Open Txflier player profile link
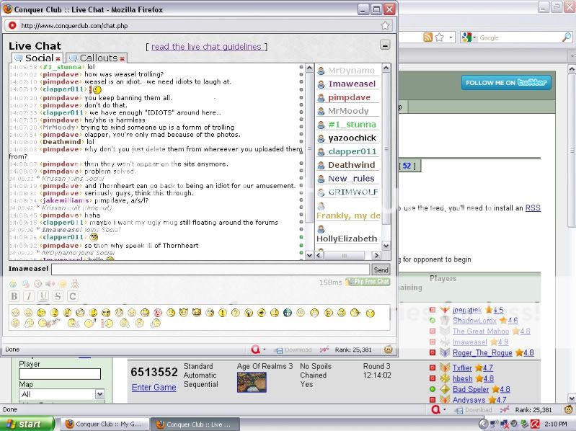The height and width of the screenshot is (431, 576). coord(462,368)
